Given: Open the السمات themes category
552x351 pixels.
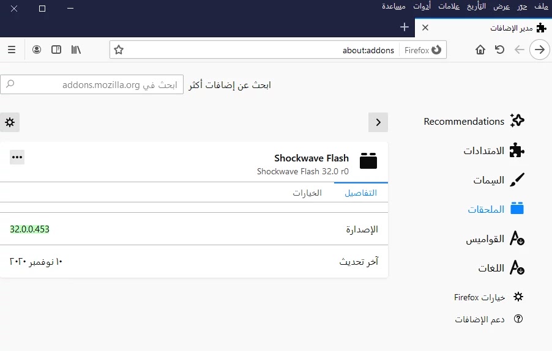Looking at the screenshot, I should point(499,180).
